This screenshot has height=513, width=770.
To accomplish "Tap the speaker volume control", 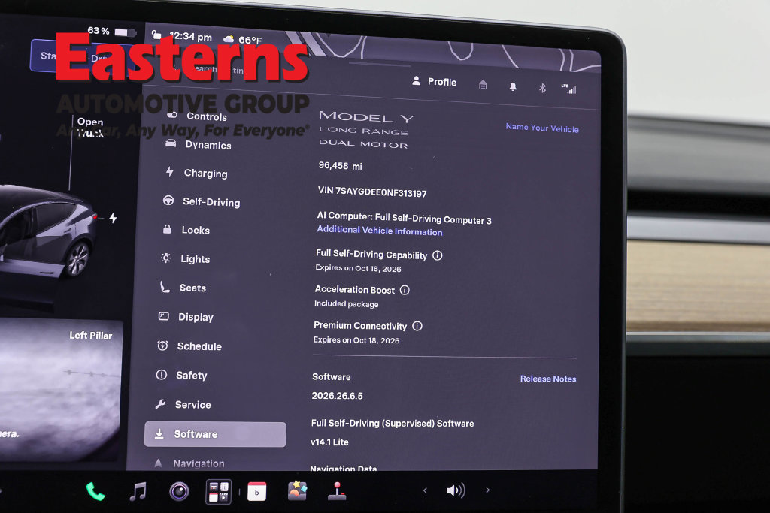I will 455,490.
